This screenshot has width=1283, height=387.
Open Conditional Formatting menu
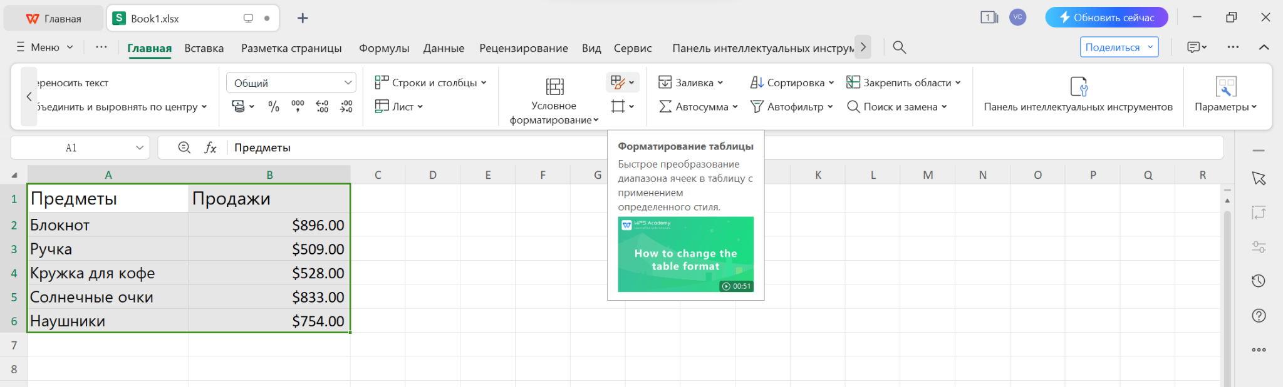tap(554, 100)
